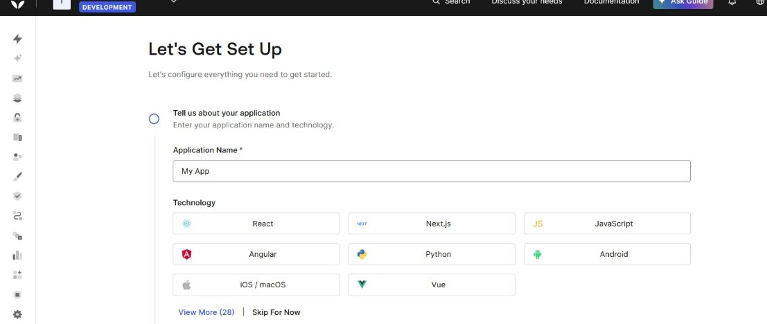The width and height of the screenshot is (767, 324).
Task: Click the Ask Guide button
Action: (683, 3)
